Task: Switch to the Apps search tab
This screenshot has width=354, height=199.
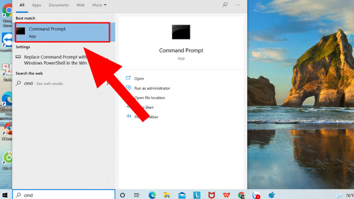Action: (37, 5)
